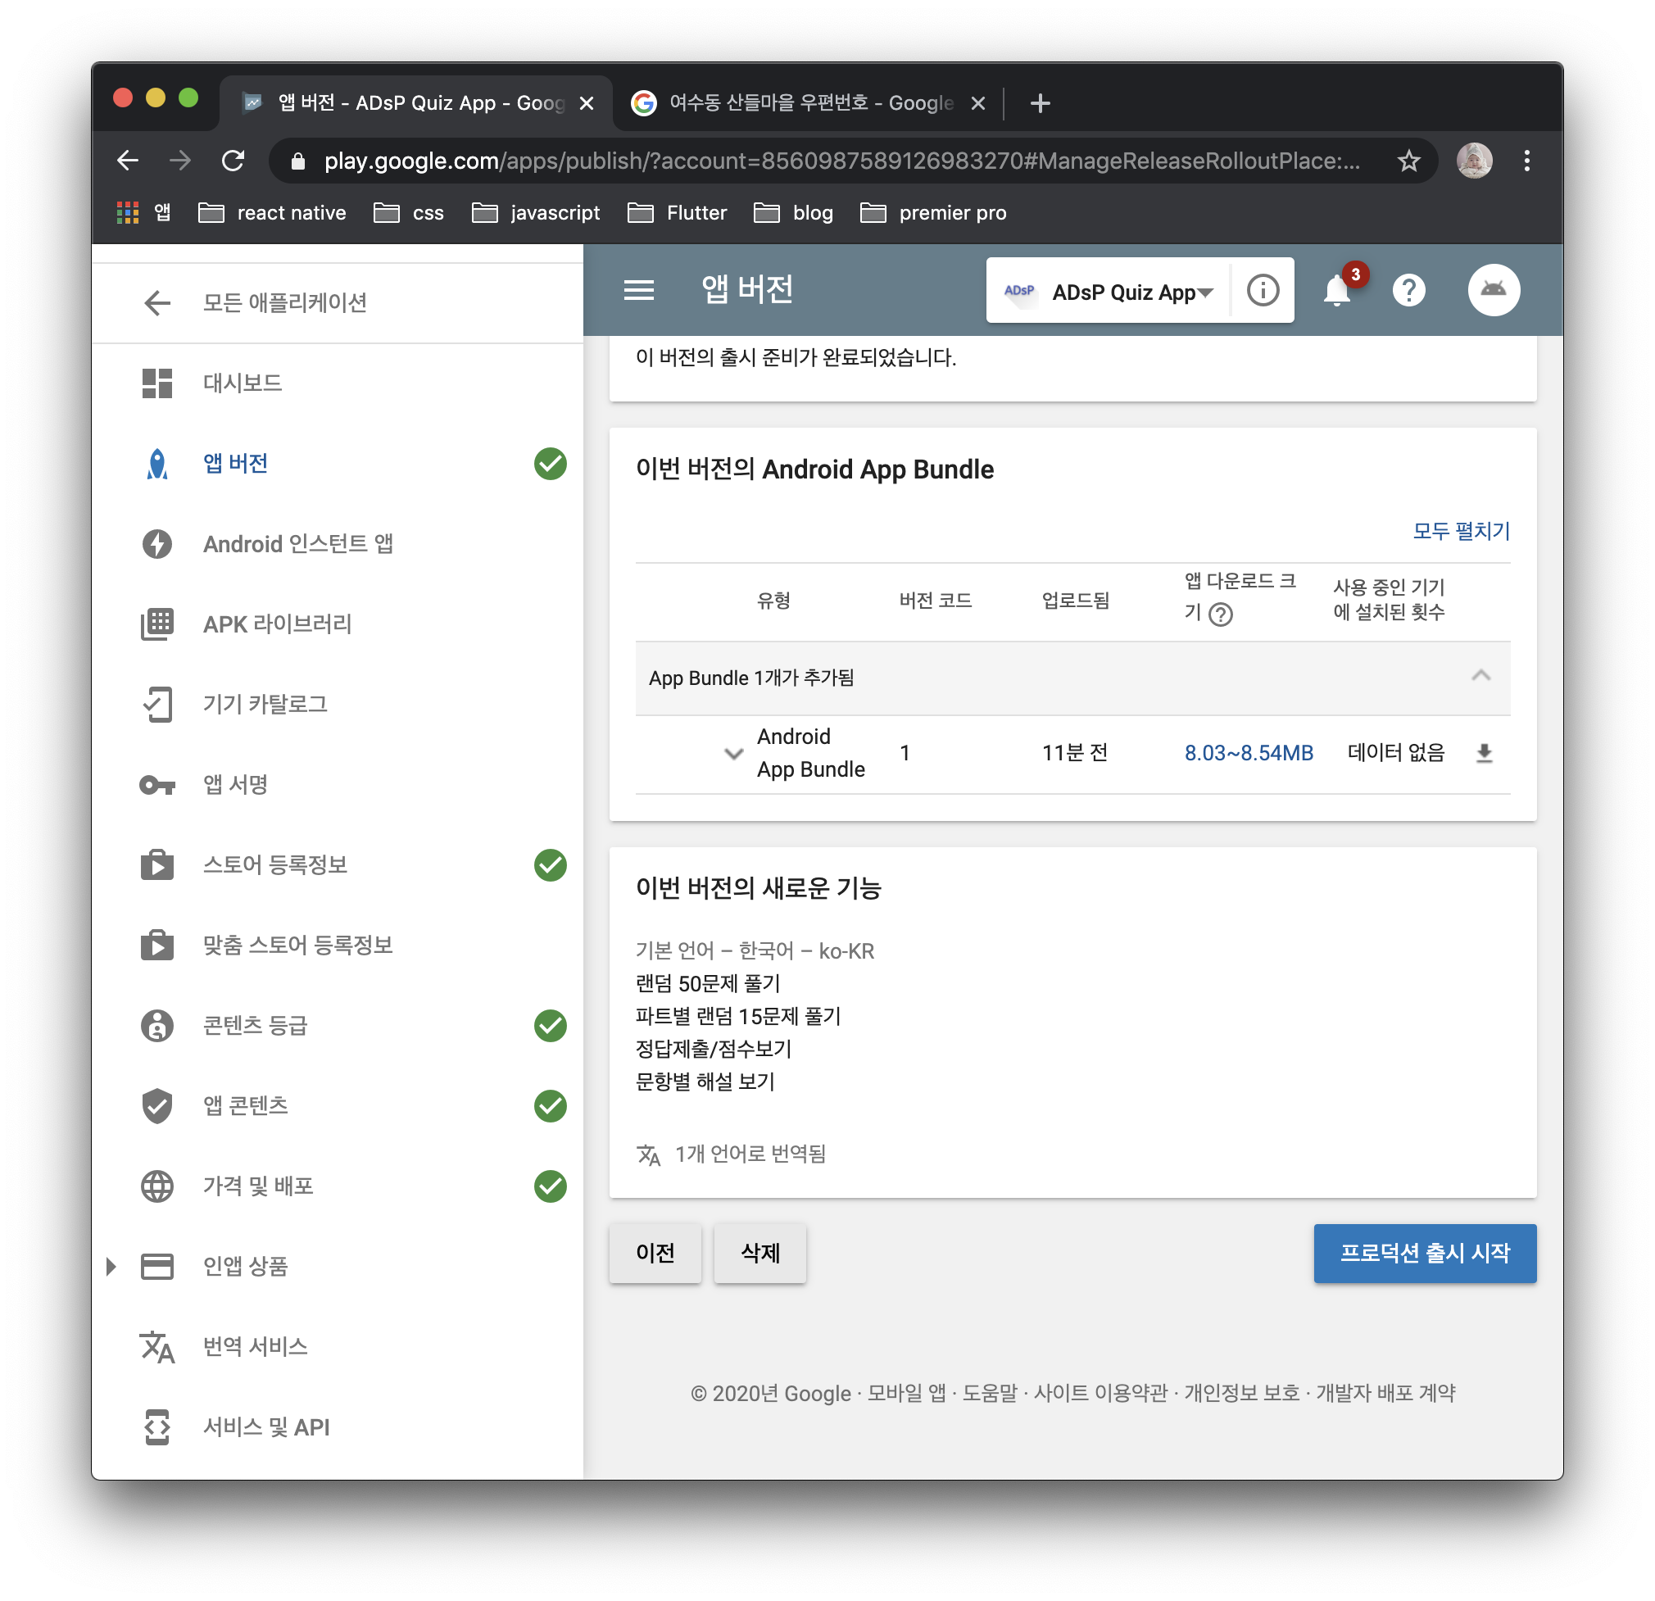Image resolution: width=1655 pixels, height=1601 pixels.
Task: Download the Android App Bundle file
Action: (x=1484, y=753)
